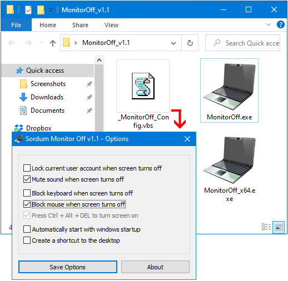Screen dimensions: 288x281
Task: Click the Dropbox icon in sidebar
Action: 19,128
